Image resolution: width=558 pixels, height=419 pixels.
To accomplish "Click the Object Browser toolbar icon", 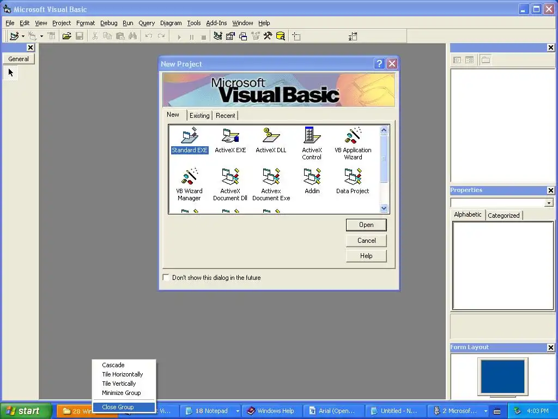I will coord(256,36).
